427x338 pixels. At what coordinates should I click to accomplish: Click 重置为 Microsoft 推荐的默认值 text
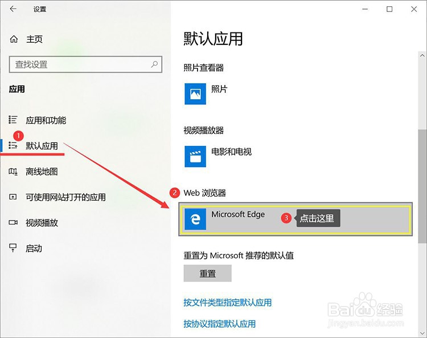239,255
